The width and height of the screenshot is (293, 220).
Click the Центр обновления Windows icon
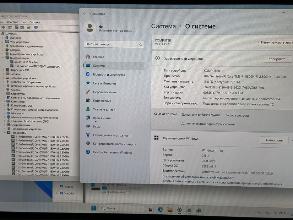(x=88, y=152)
